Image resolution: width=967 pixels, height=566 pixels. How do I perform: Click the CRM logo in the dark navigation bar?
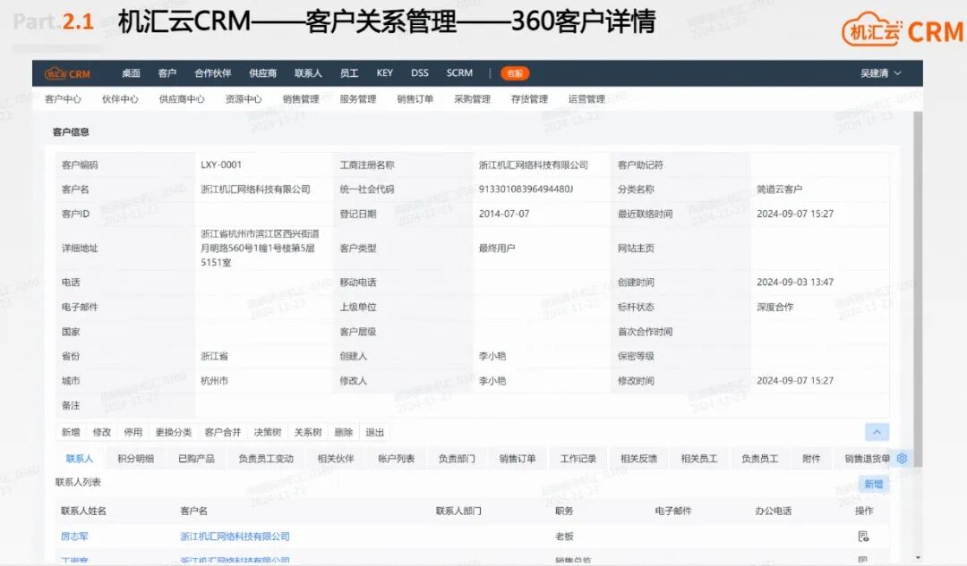[67, 73]
